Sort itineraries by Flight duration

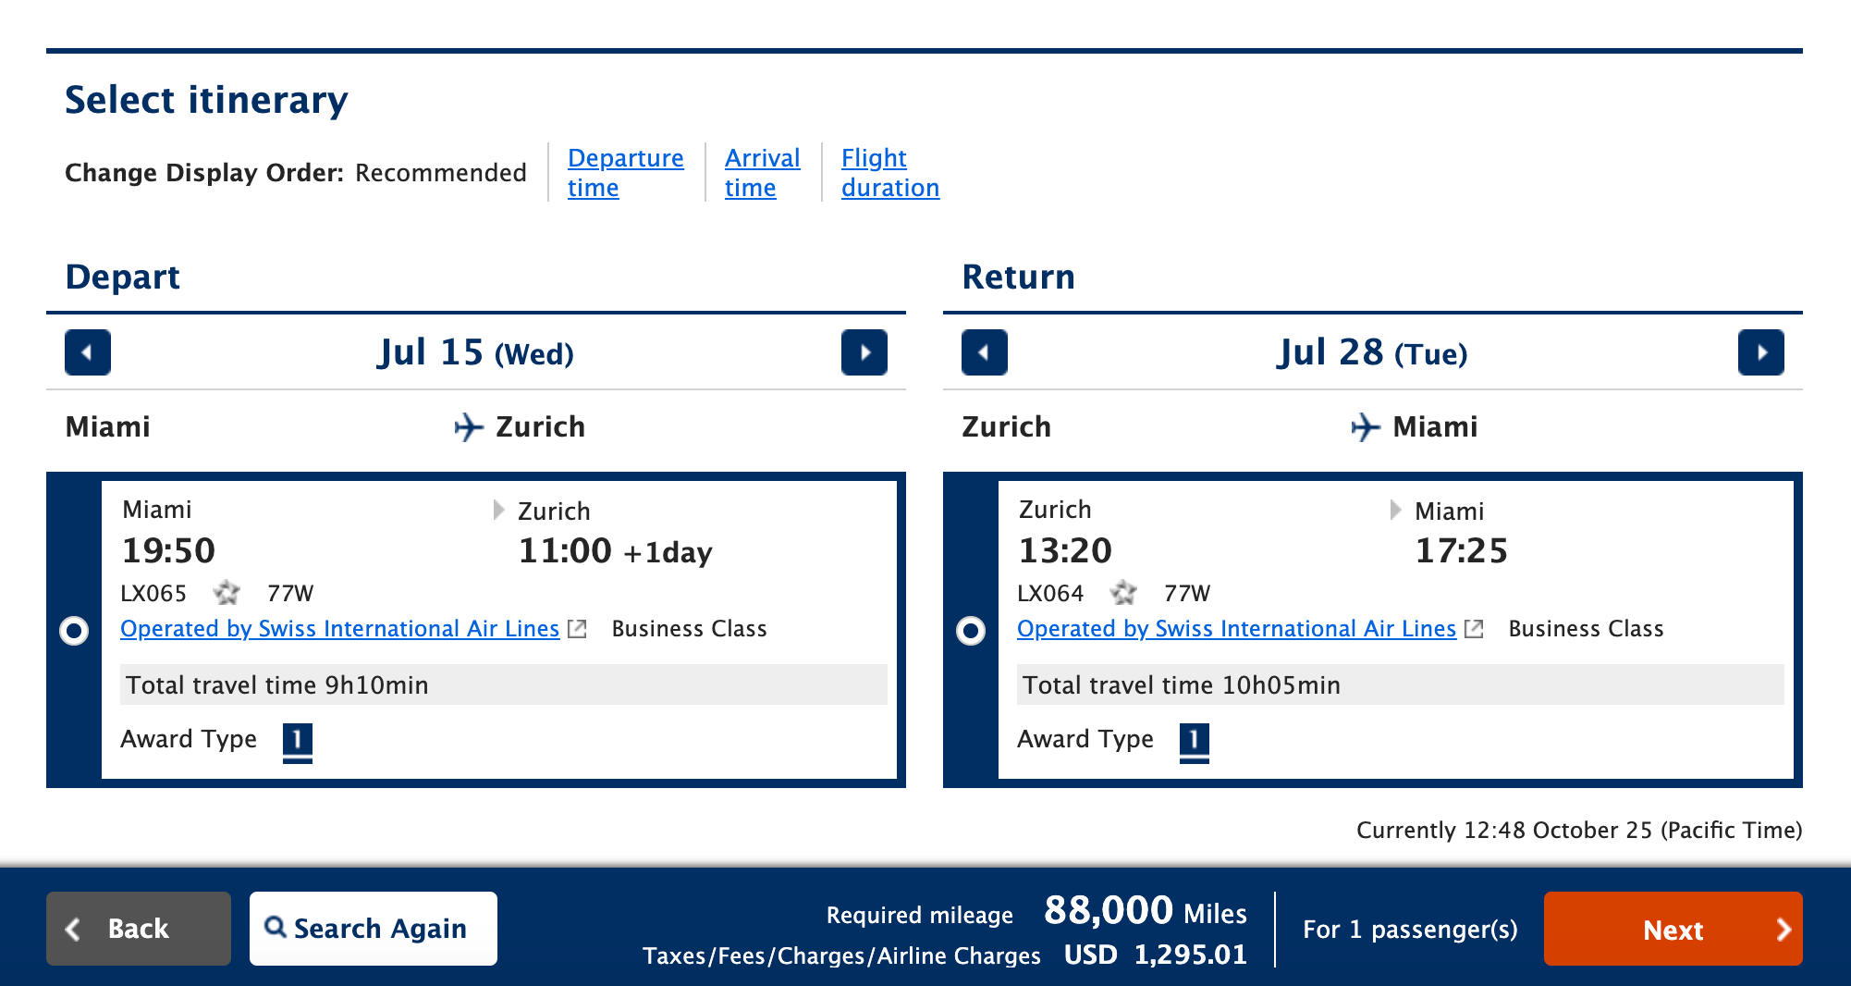[x=889, y=173]
